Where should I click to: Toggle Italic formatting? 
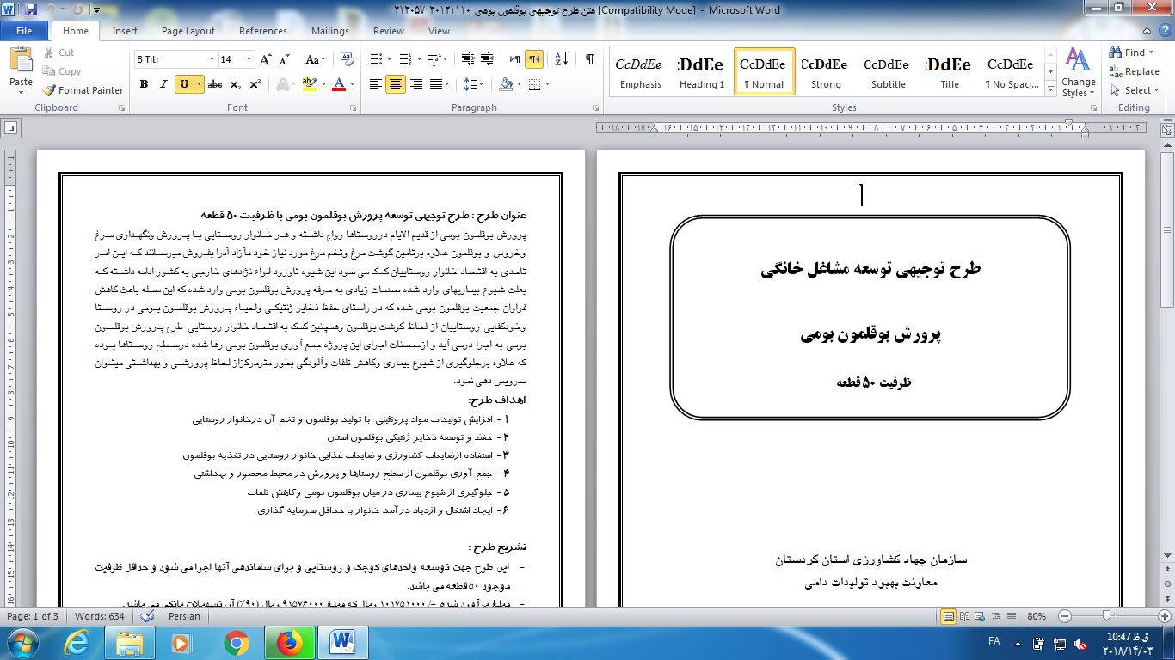pyautogui.click(x=163, y=84)
